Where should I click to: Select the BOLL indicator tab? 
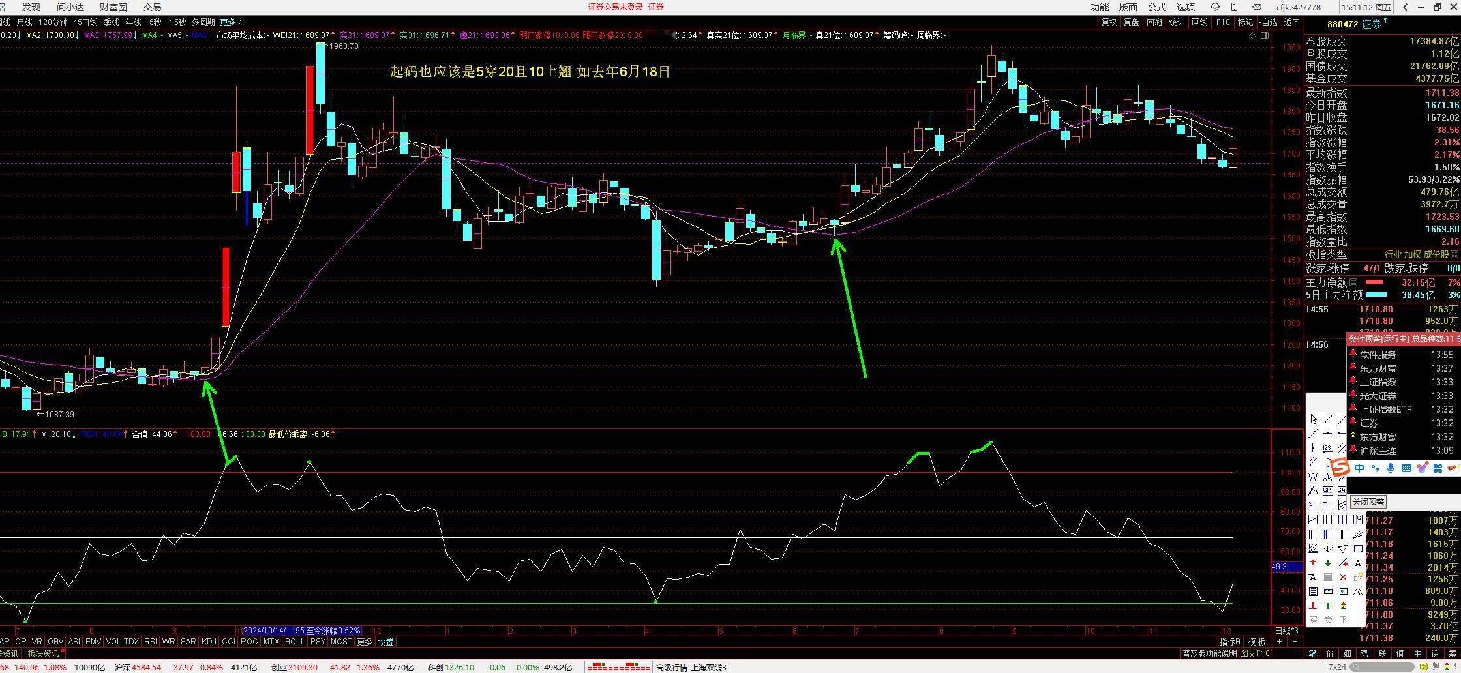point(295,642)
